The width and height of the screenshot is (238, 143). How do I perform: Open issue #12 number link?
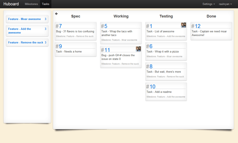click(196, 26)
